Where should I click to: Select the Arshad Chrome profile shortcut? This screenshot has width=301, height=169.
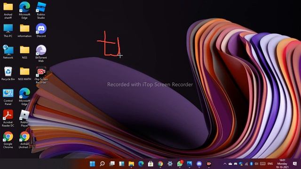pos(24,140)
